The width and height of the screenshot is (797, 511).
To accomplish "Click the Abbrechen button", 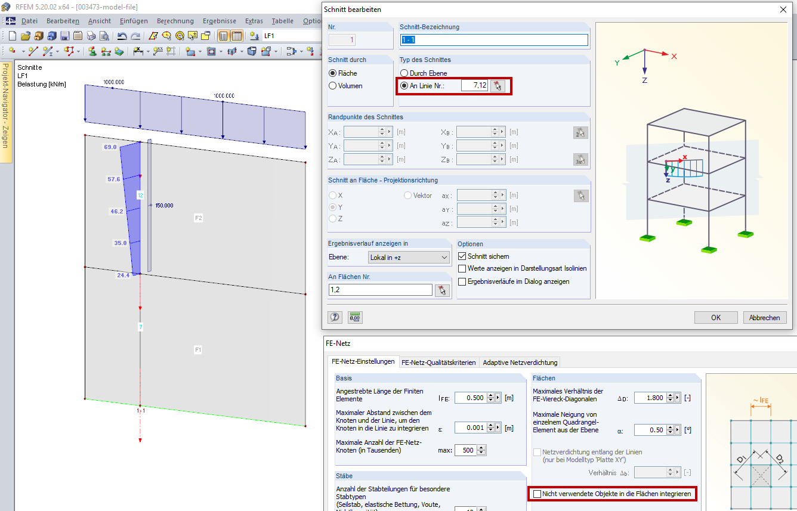I will (x=764, y=318).
